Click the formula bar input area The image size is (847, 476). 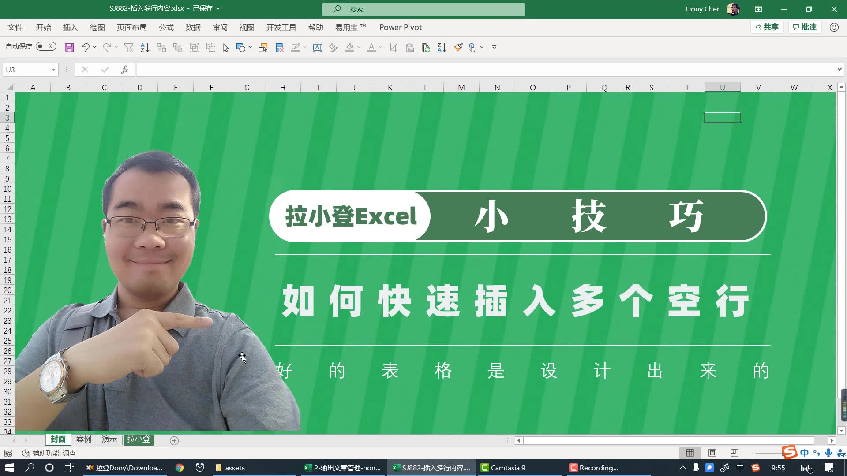[x=485, y=70]
